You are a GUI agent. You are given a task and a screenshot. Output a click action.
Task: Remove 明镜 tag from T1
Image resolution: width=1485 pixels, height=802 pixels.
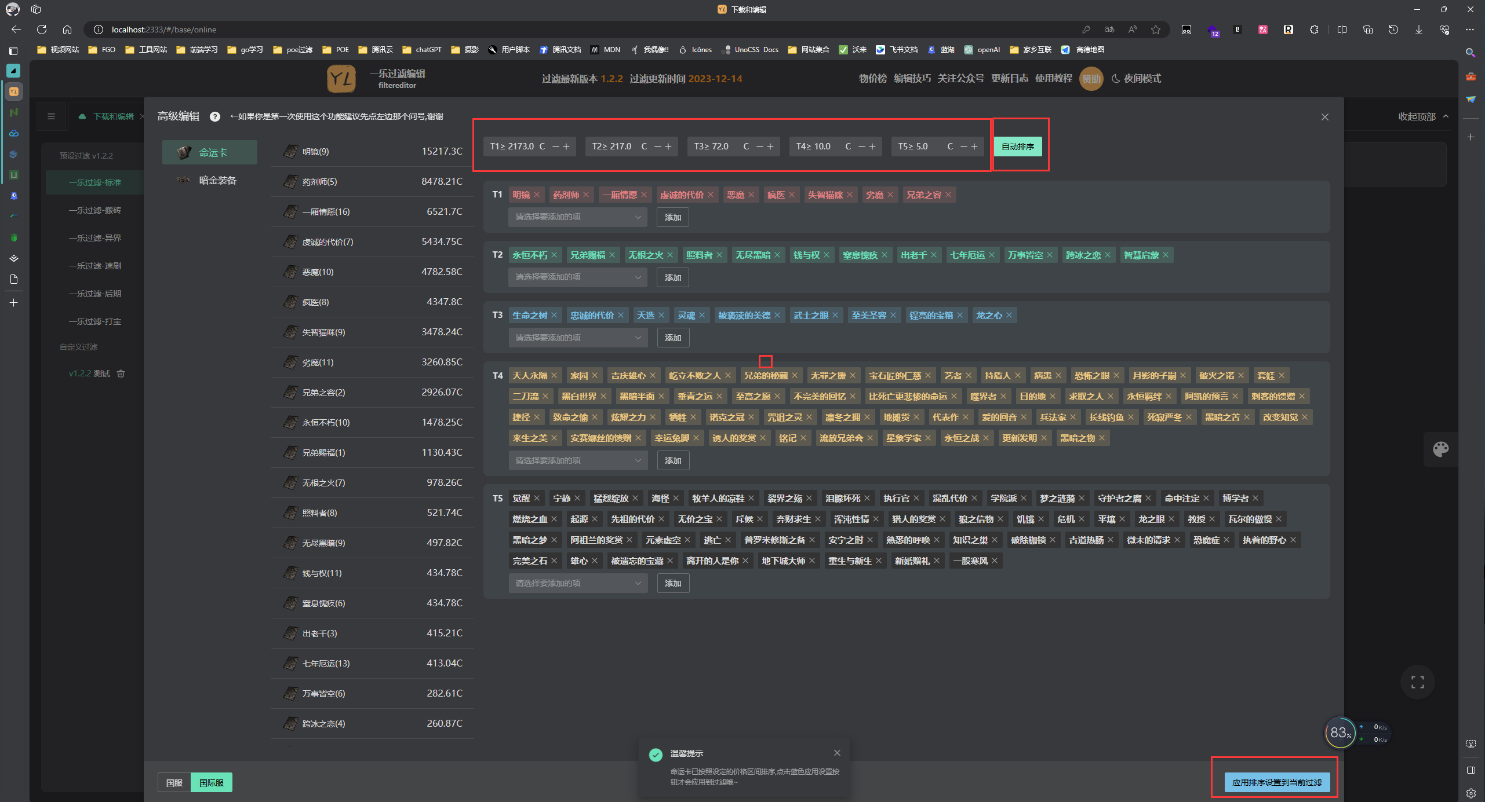tap(537, 195)
